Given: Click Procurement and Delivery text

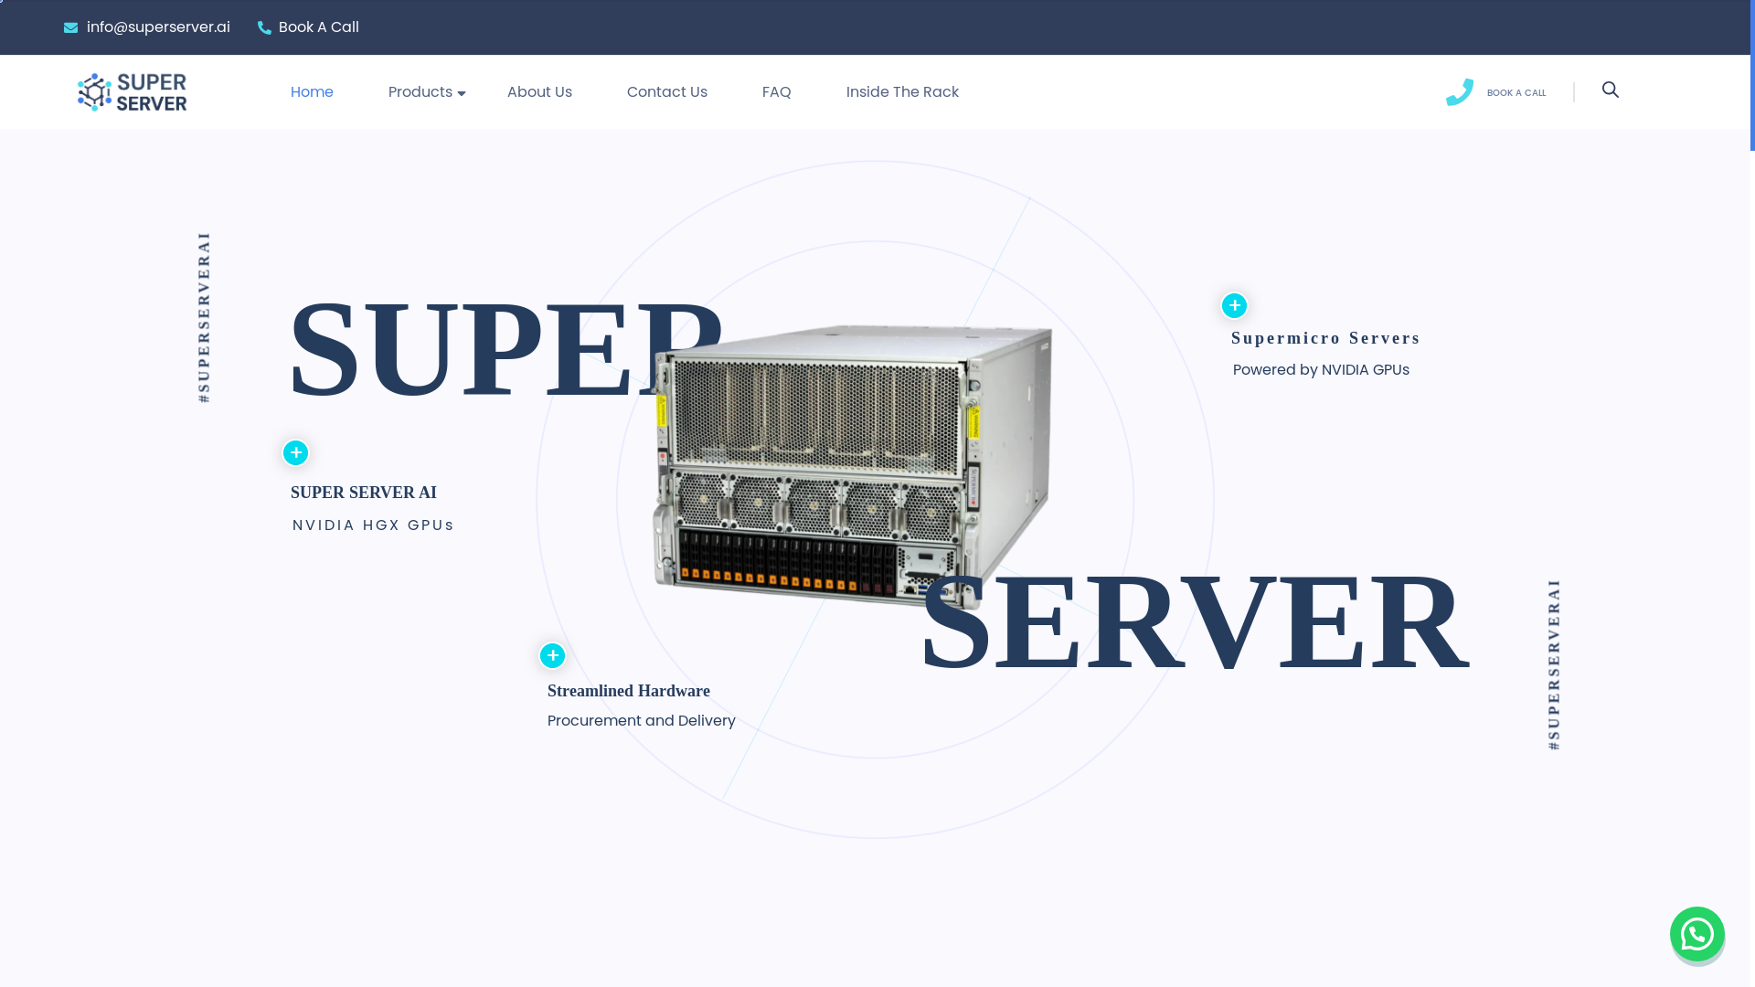Looking at the screenshot, I should pyautogui.click(x=642, y=721).
